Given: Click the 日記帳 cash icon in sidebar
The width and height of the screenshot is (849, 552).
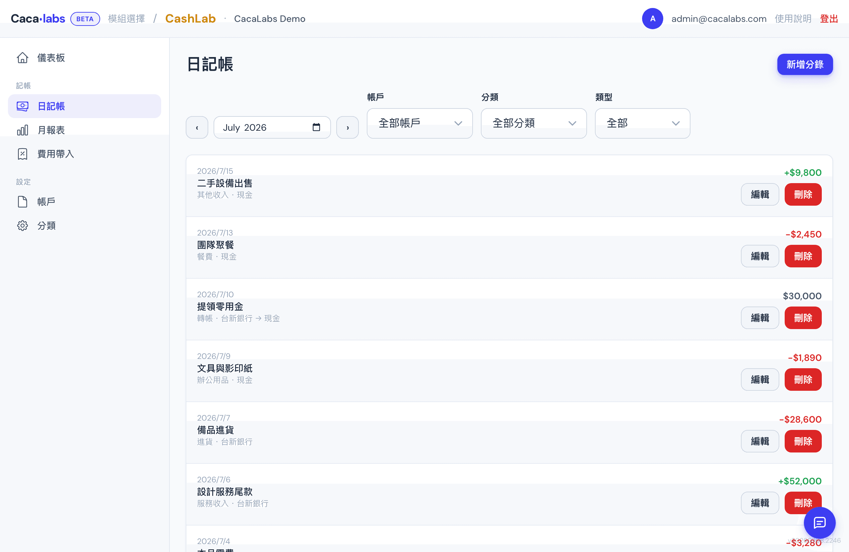Looking at the screenshot, I should click(x=23, y=106).
